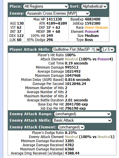This screenshot has height=158, width=119.
Task: Open the Place dropdown showing All Regions
Action: pyautogui.click(x=46, y=6)
